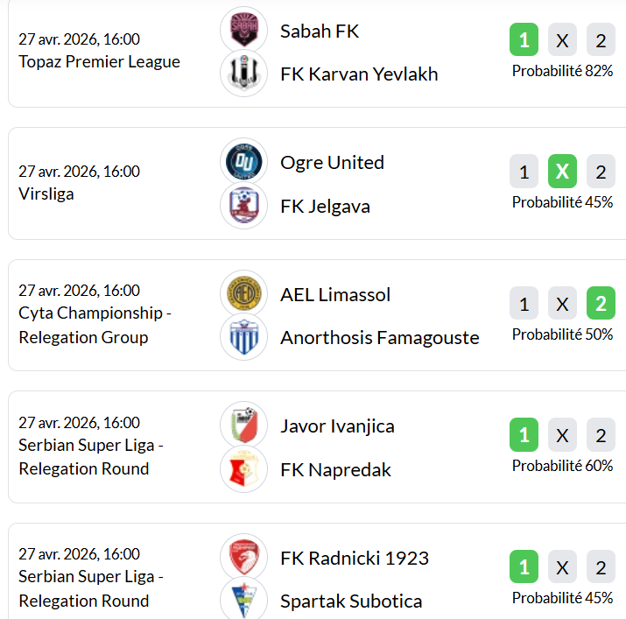
Task: Click the FK Karvan Yevlakh club crest
Action: click(x=243, y=74)
